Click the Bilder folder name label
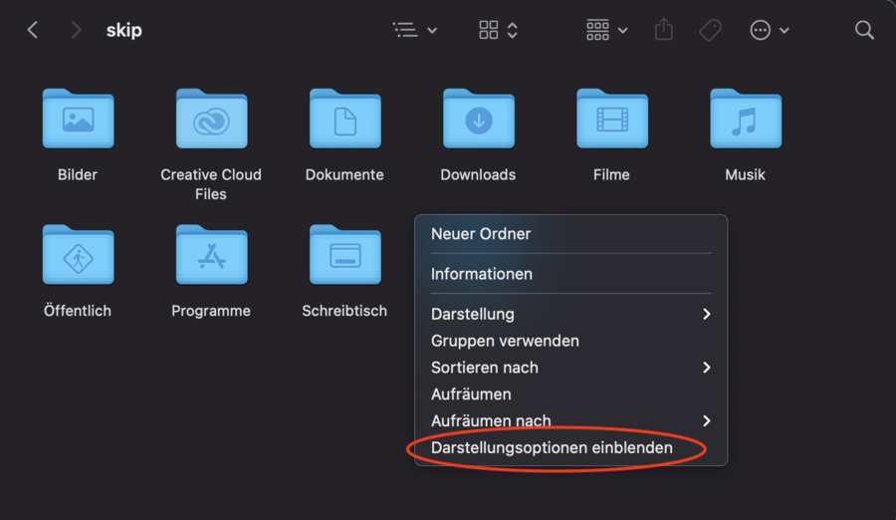The width and height of the screenshot is (896, 520). tap(78, 174)
